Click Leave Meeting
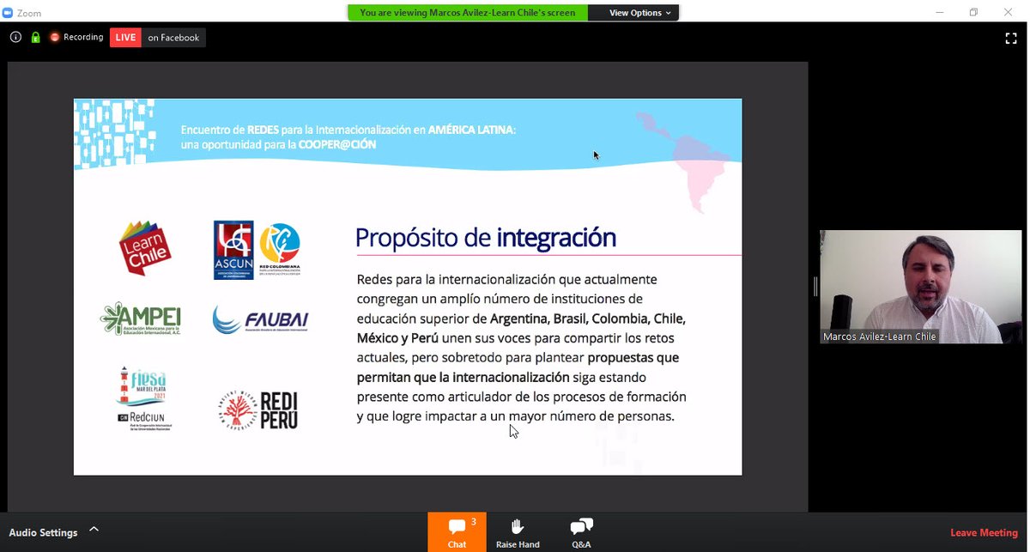The height and width of the screenshot is (552, 1030). 984,532
